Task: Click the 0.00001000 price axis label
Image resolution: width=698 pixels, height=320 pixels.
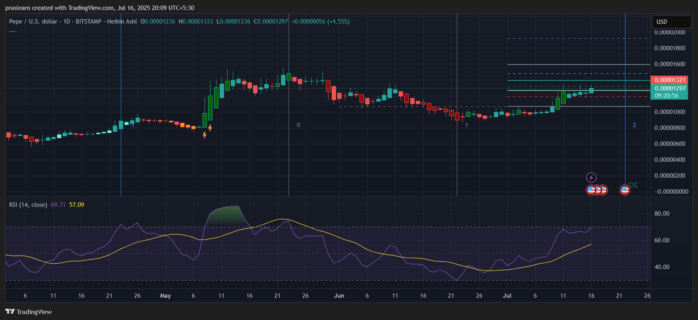Action: click(670, 112)
